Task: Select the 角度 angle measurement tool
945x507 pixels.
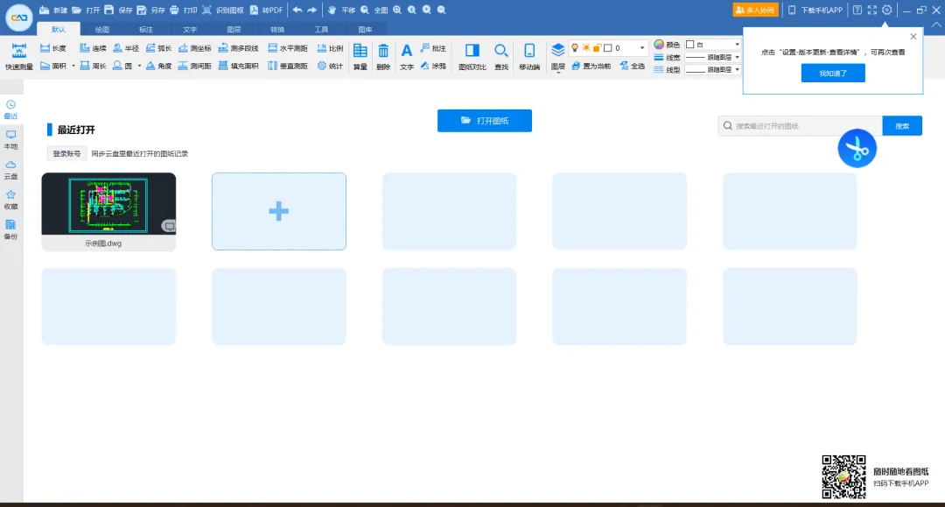Action: point(158,66)
